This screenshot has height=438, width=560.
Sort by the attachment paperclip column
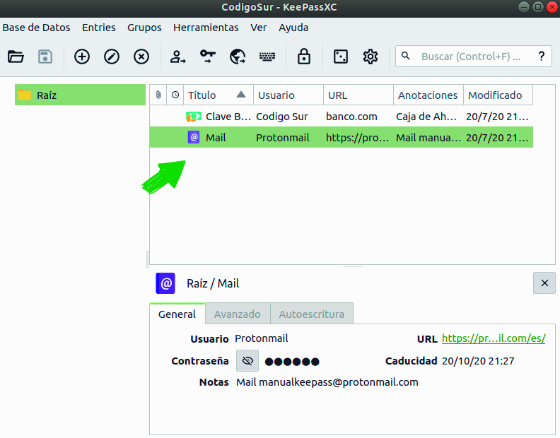(x=158, y=95)
